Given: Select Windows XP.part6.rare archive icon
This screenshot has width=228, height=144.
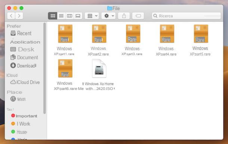Looking at the screenshot, I should click(65, 68).
